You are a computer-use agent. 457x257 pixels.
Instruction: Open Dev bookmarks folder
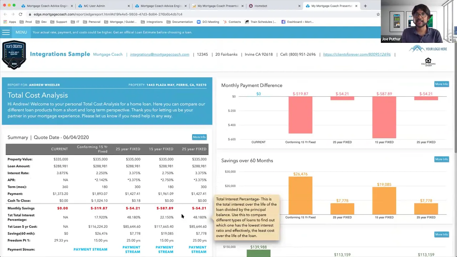point(41,22)
